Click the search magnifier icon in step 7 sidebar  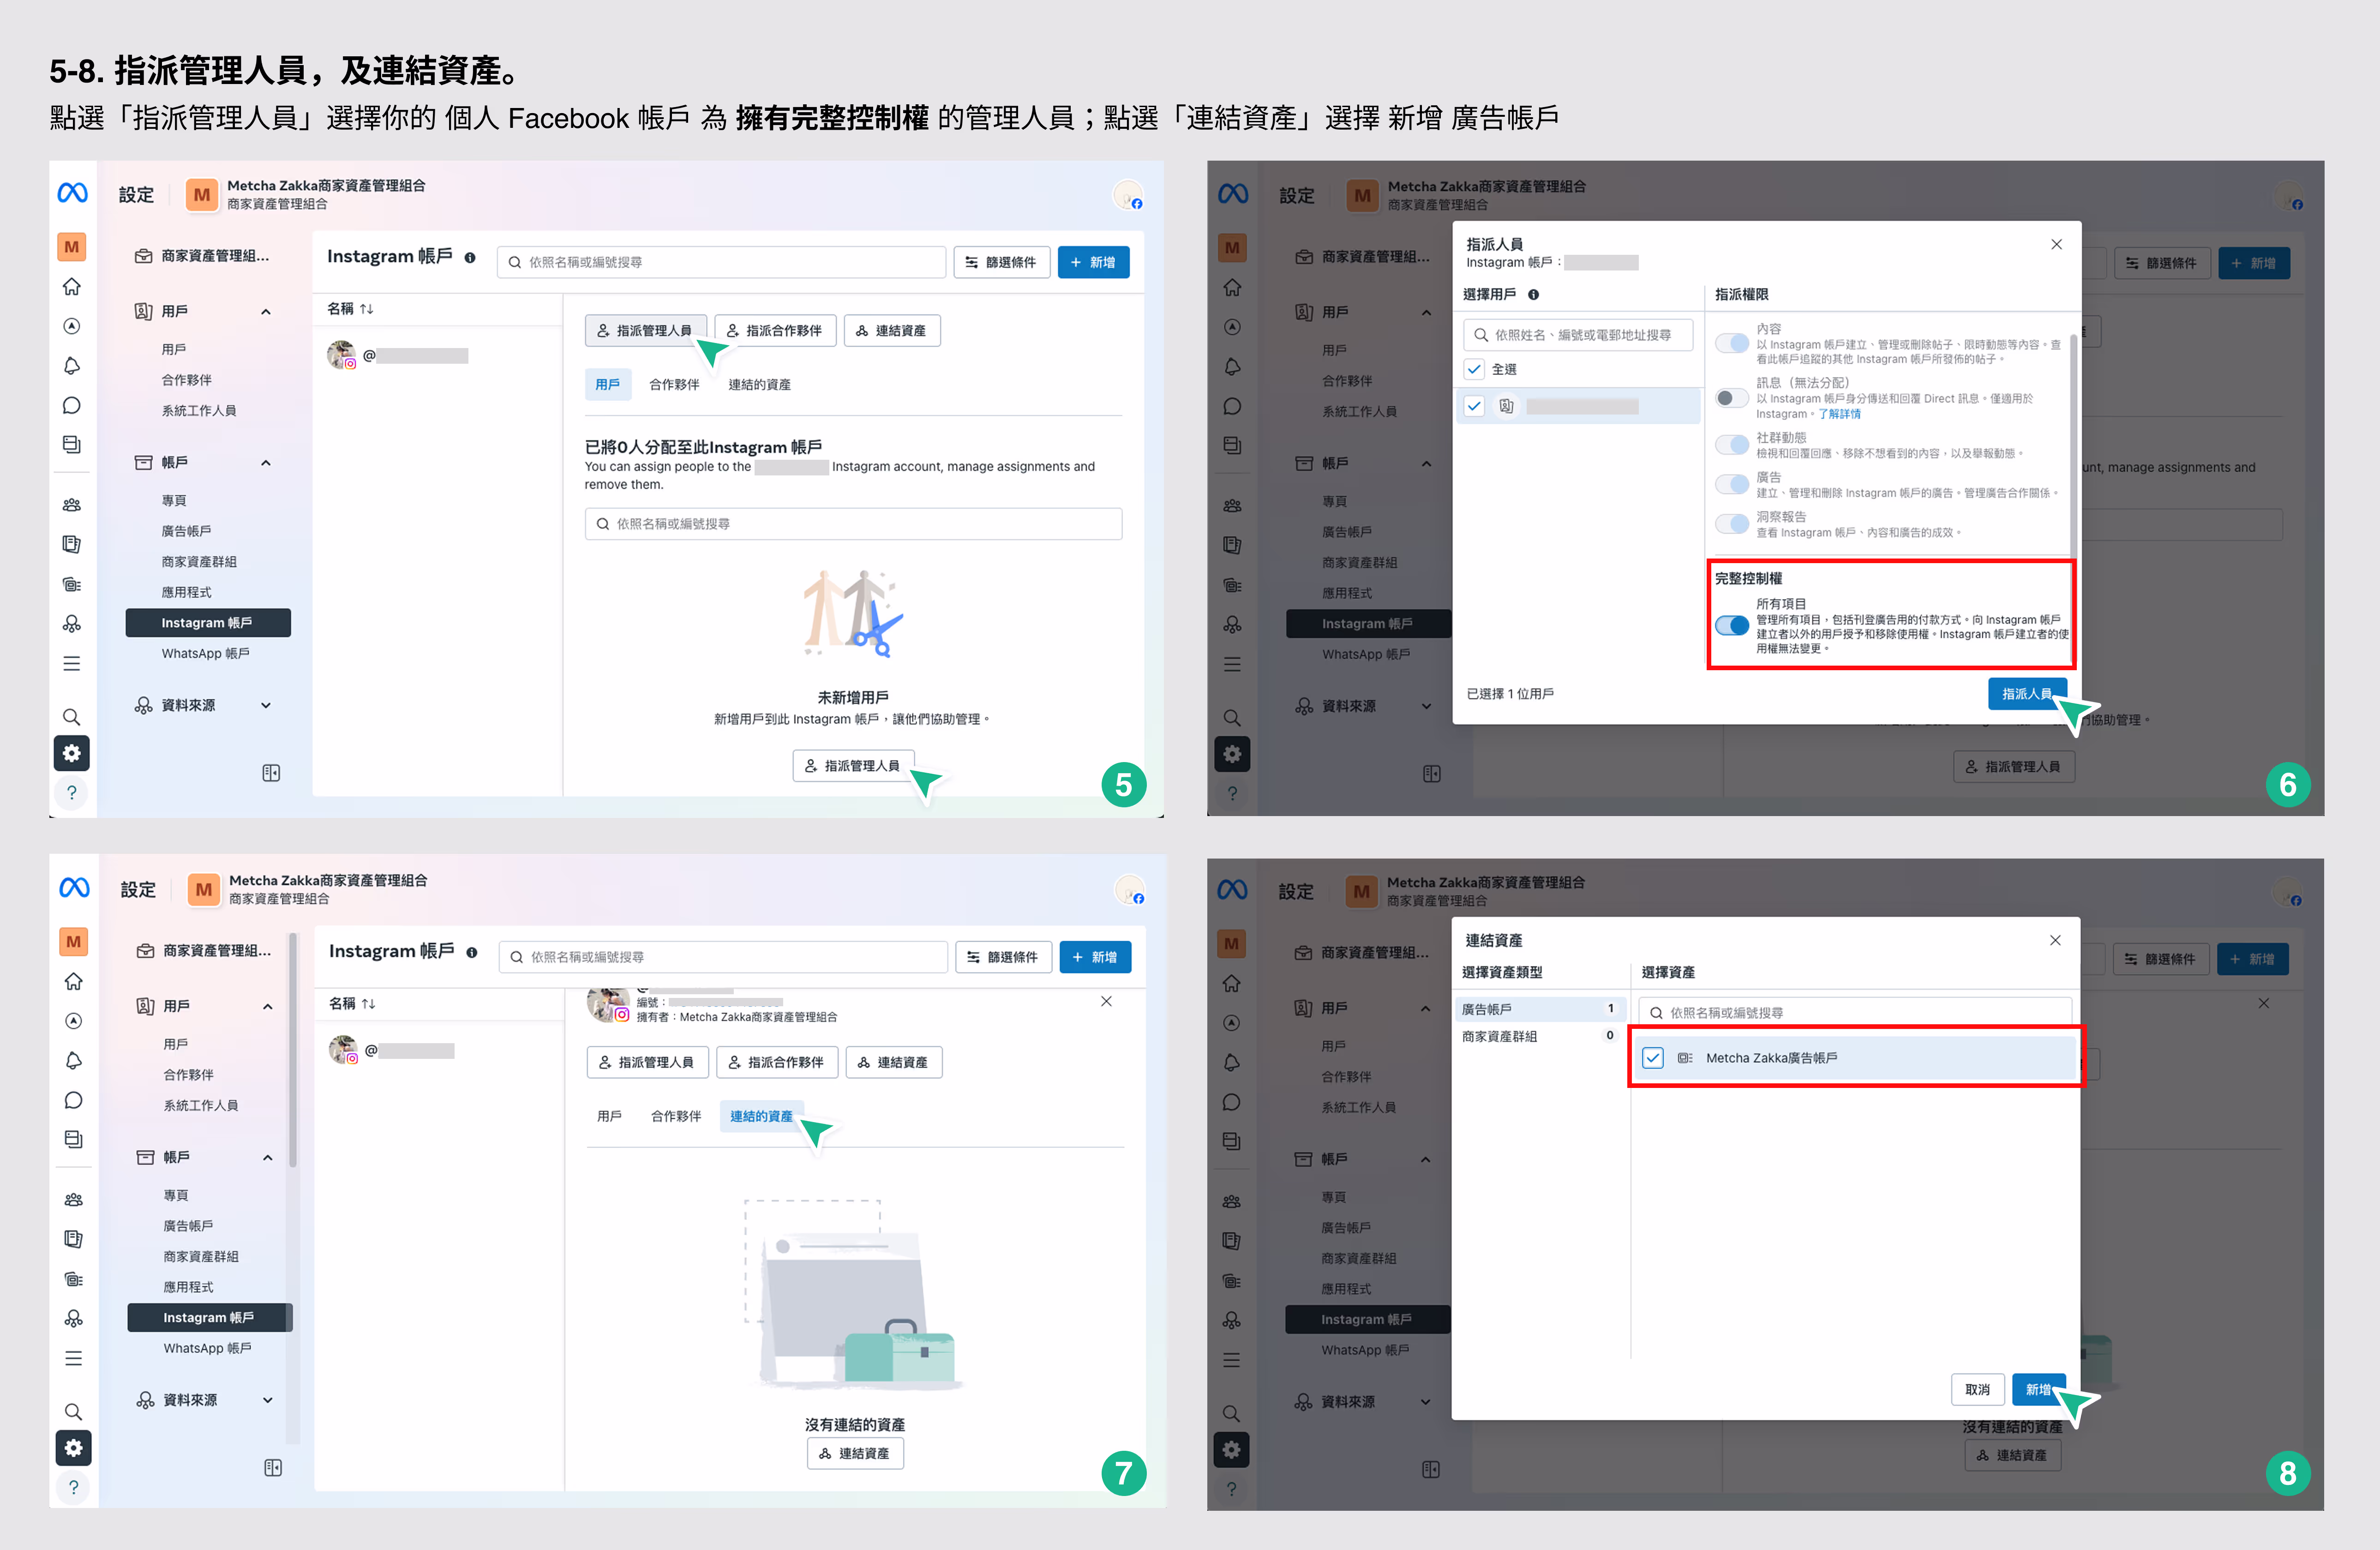[x=74, y=1412]
